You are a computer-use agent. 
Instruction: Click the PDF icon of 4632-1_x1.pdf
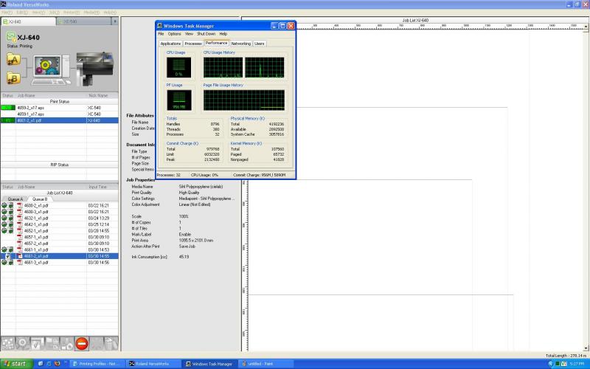click(x=20, y=218)
